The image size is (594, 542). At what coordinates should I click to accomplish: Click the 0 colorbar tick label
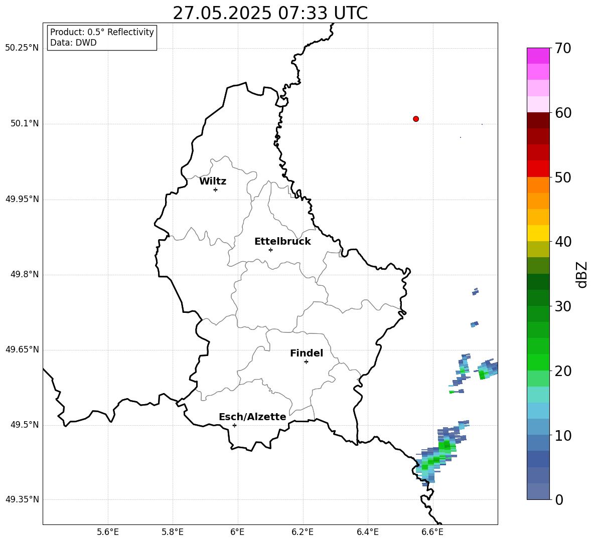559,499
